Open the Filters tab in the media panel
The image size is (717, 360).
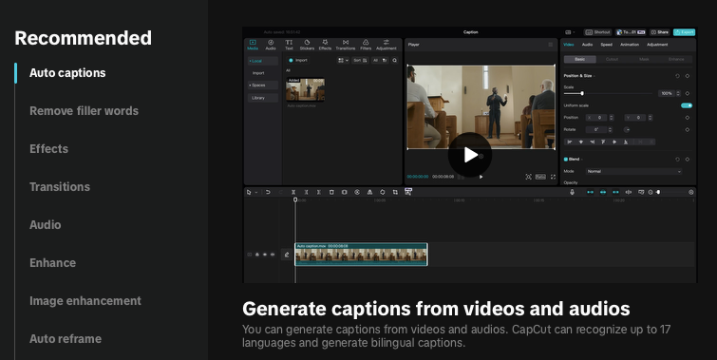tap(366, 45)
